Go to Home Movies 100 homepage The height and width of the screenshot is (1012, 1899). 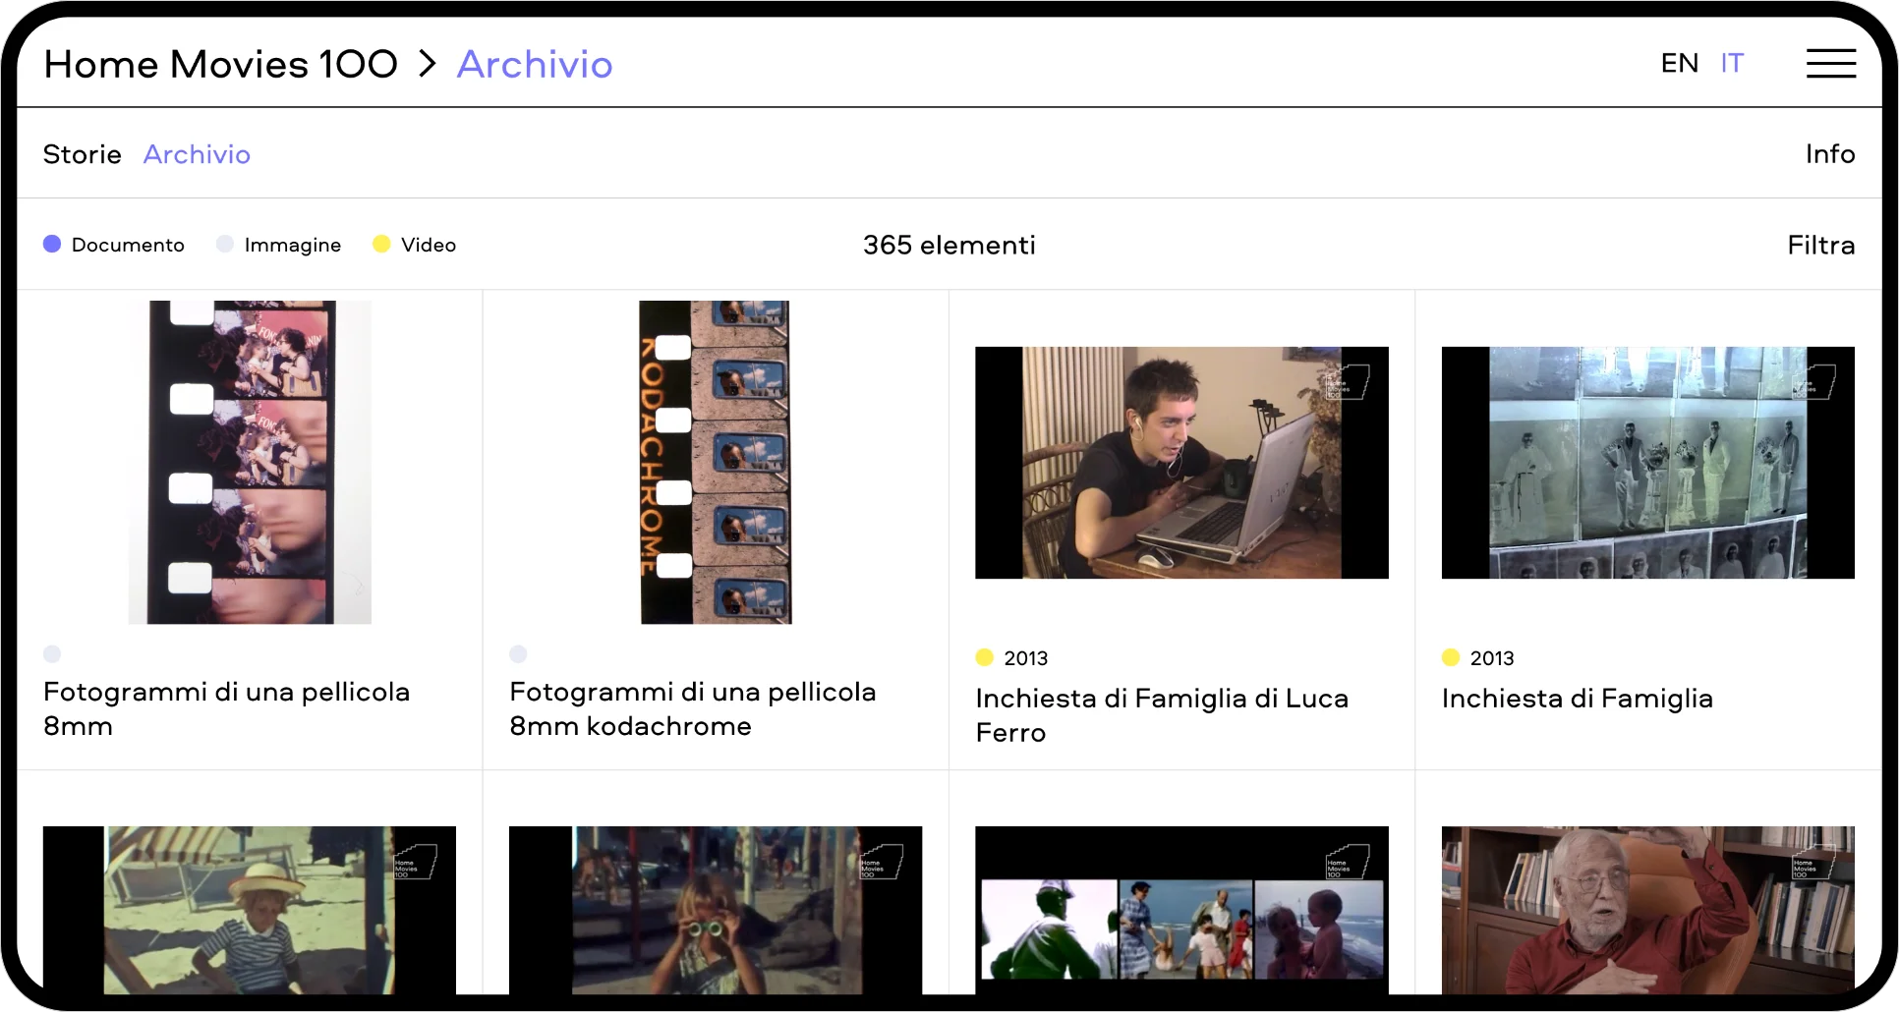pos(220,64)
